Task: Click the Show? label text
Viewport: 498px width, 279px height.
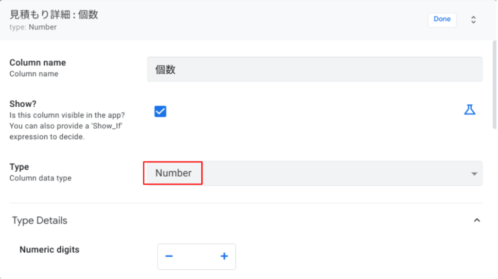Action: coord(23,104)
